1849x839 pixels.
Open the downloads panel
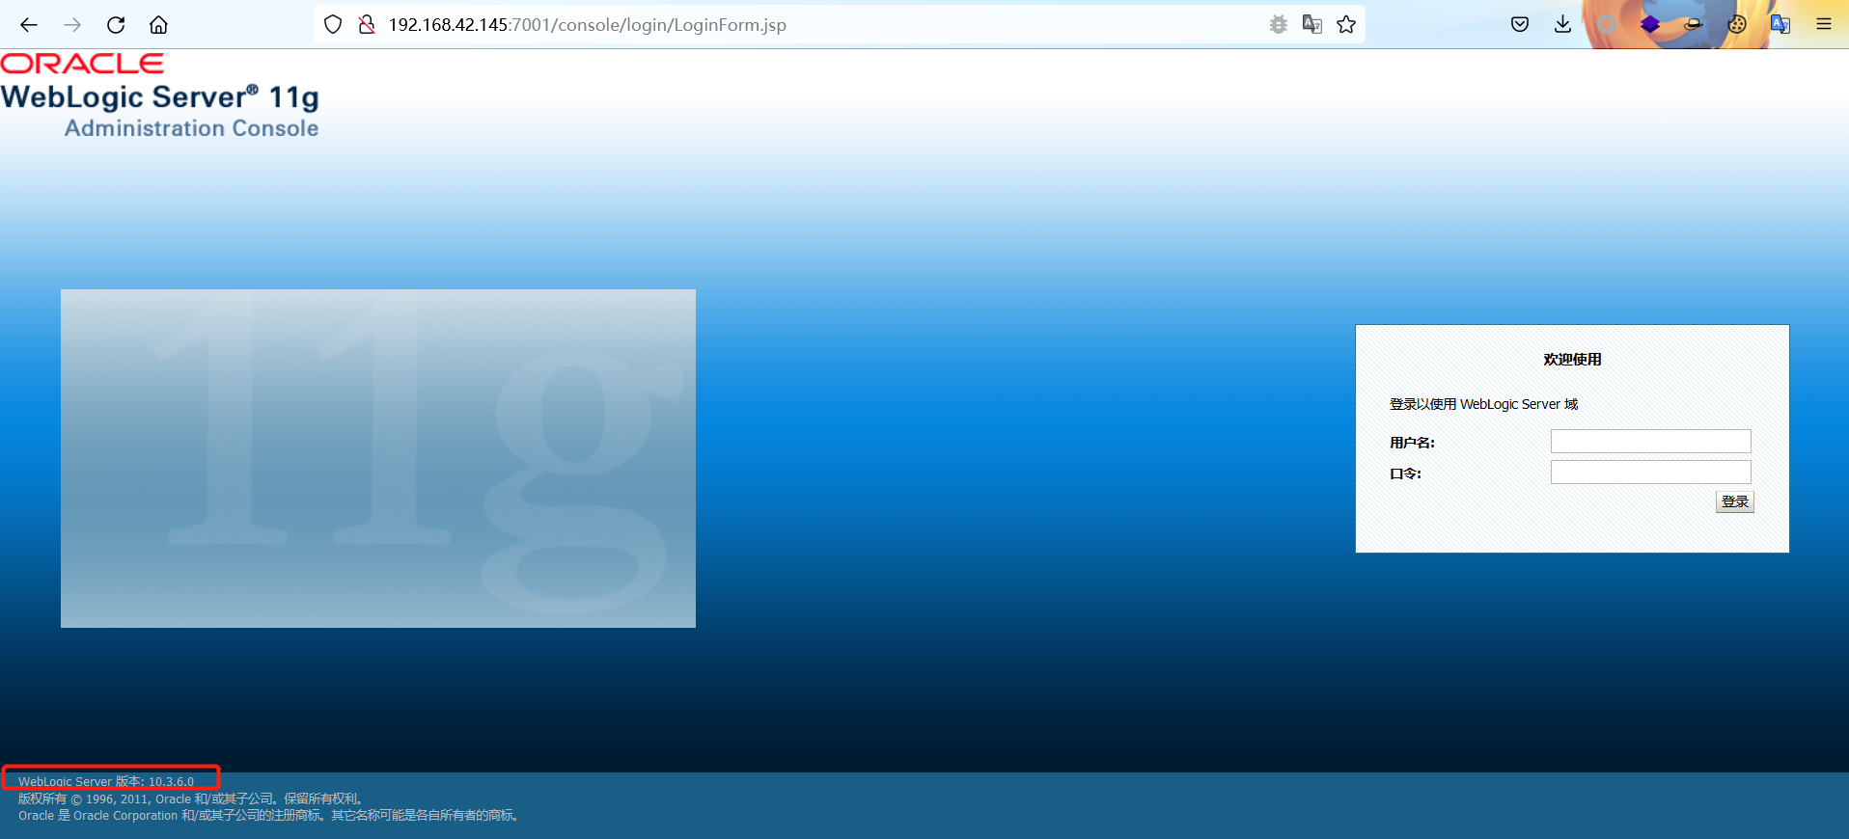coord(1563,25)
